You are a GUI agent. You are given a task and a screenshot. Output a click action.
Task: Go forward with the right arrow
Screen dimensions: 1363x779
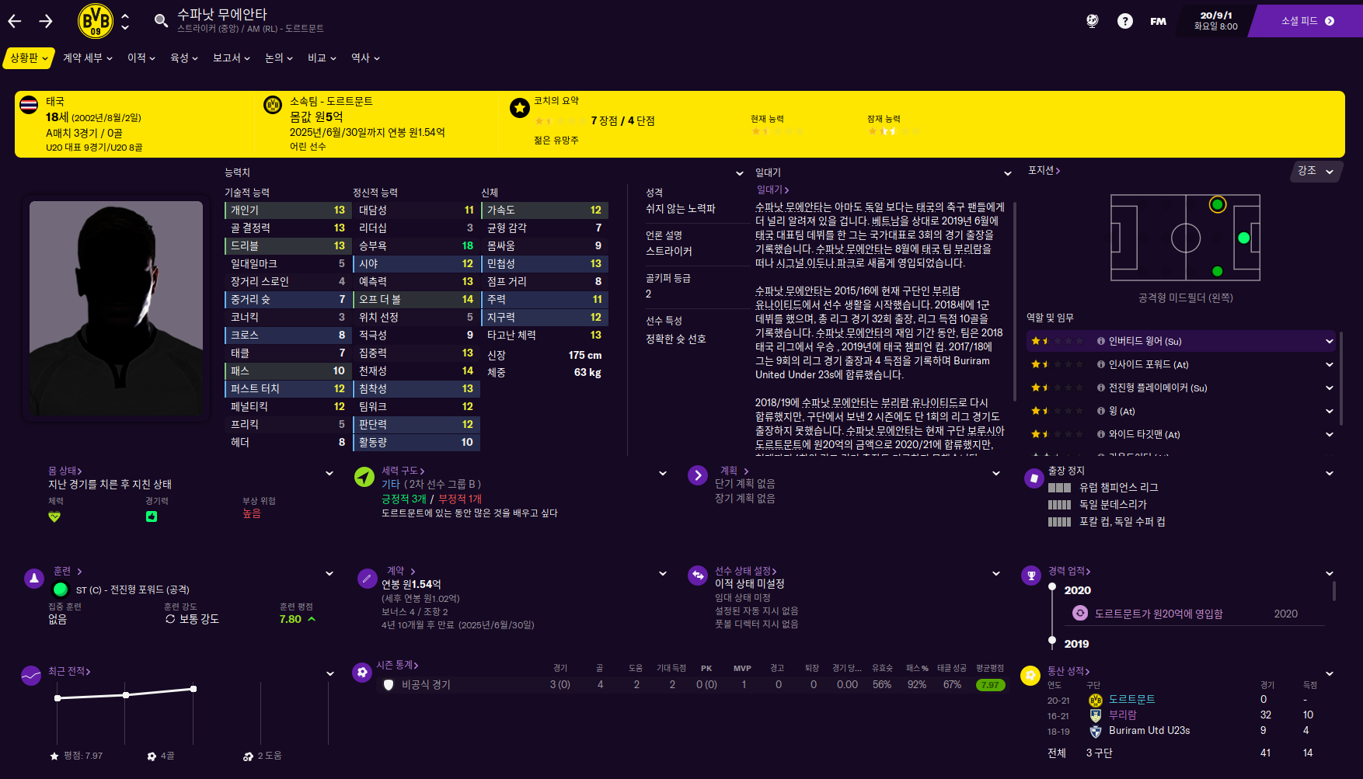[46, 21]
